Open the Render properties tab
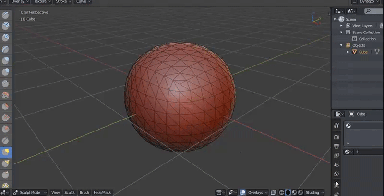The width and height of the screenshot is (384, 196). [x=336, y=137]
